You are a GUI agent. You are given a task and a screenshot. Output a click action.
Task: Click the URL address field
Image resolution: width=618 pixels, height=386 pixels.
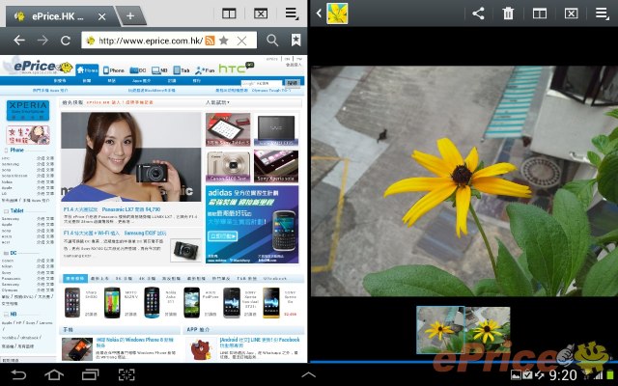[x=145, y=41]
